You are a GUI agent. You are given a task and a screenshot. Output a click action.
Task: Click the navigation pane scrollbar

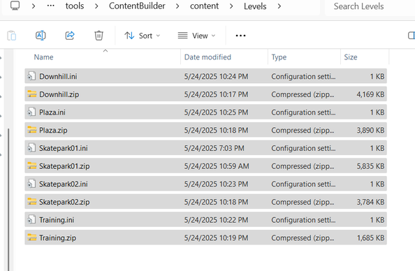tap(8, 198)
